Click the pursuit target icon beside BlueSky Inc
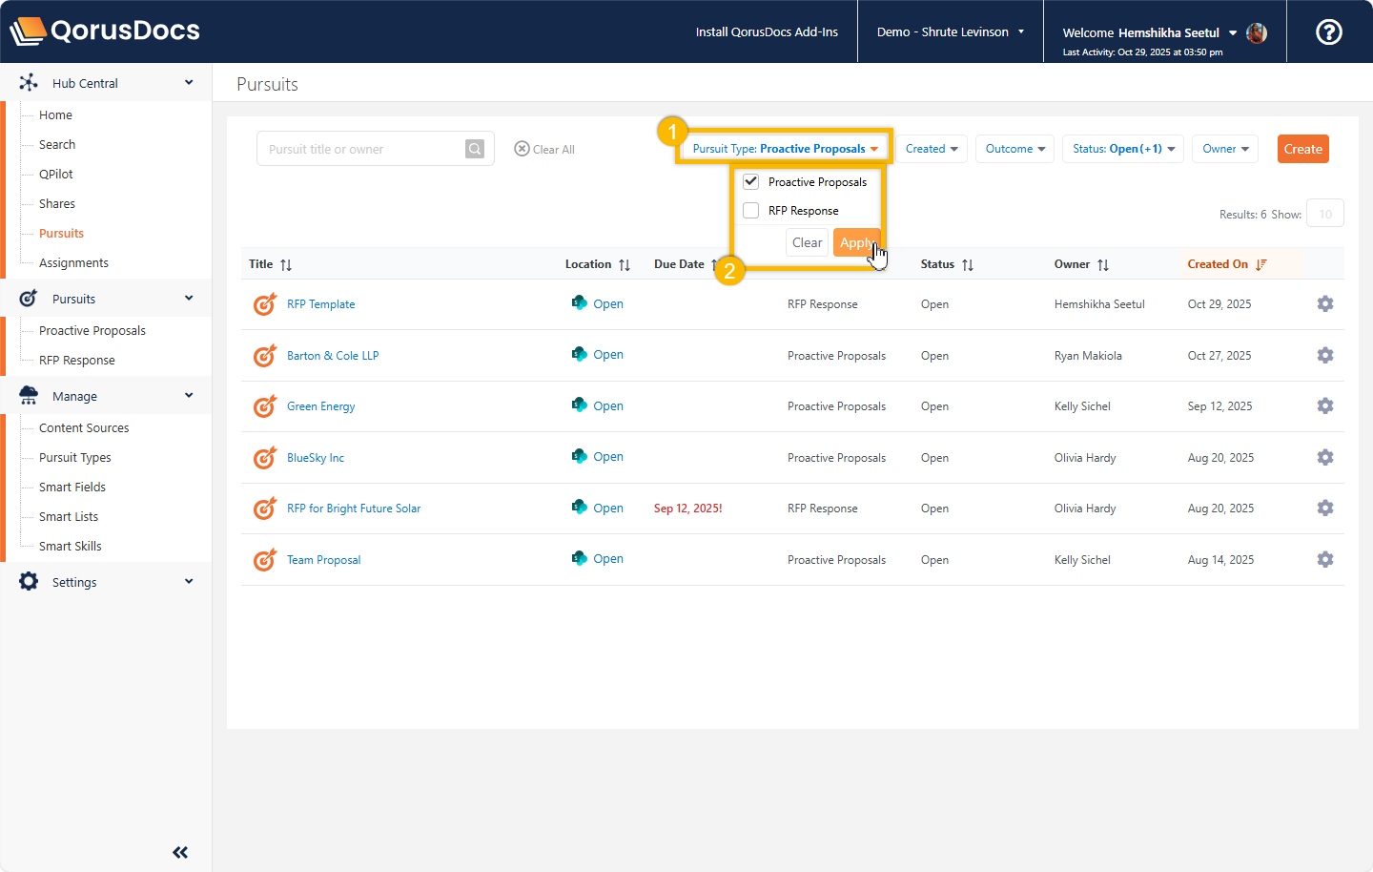This screenshot has width=1373, height=872. tap(264, 458)
